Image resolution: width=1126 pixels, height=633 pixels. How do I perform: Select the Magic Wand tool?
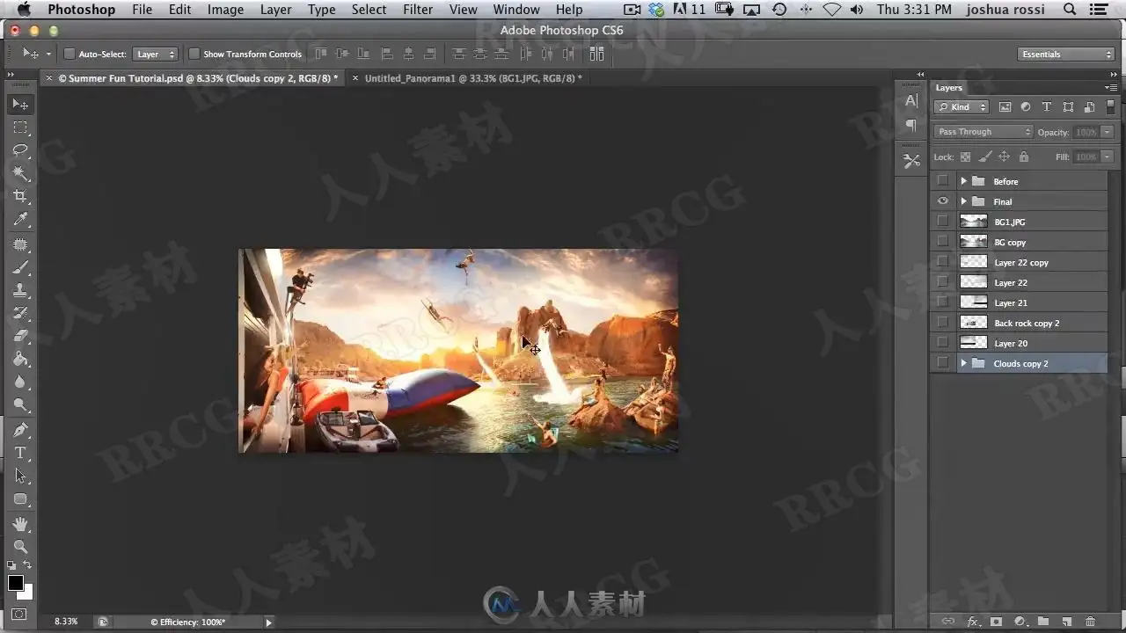point(20,173)
